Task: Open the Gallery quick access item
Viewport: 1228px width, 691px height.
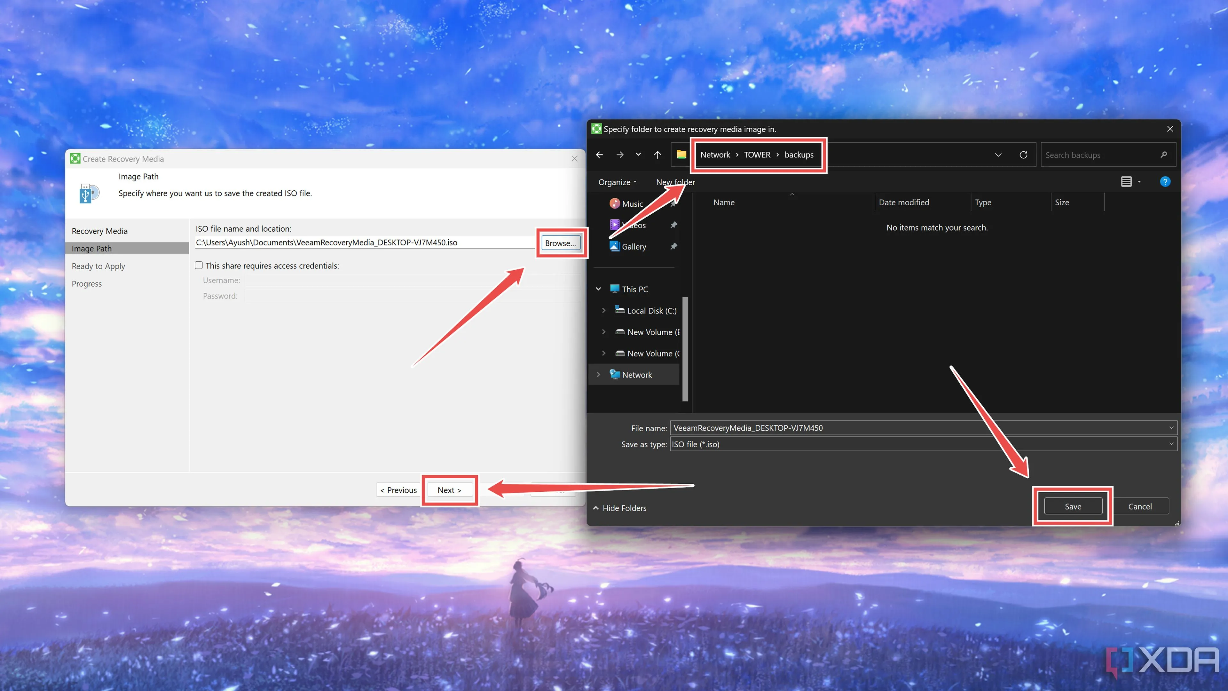Action: 634,247
